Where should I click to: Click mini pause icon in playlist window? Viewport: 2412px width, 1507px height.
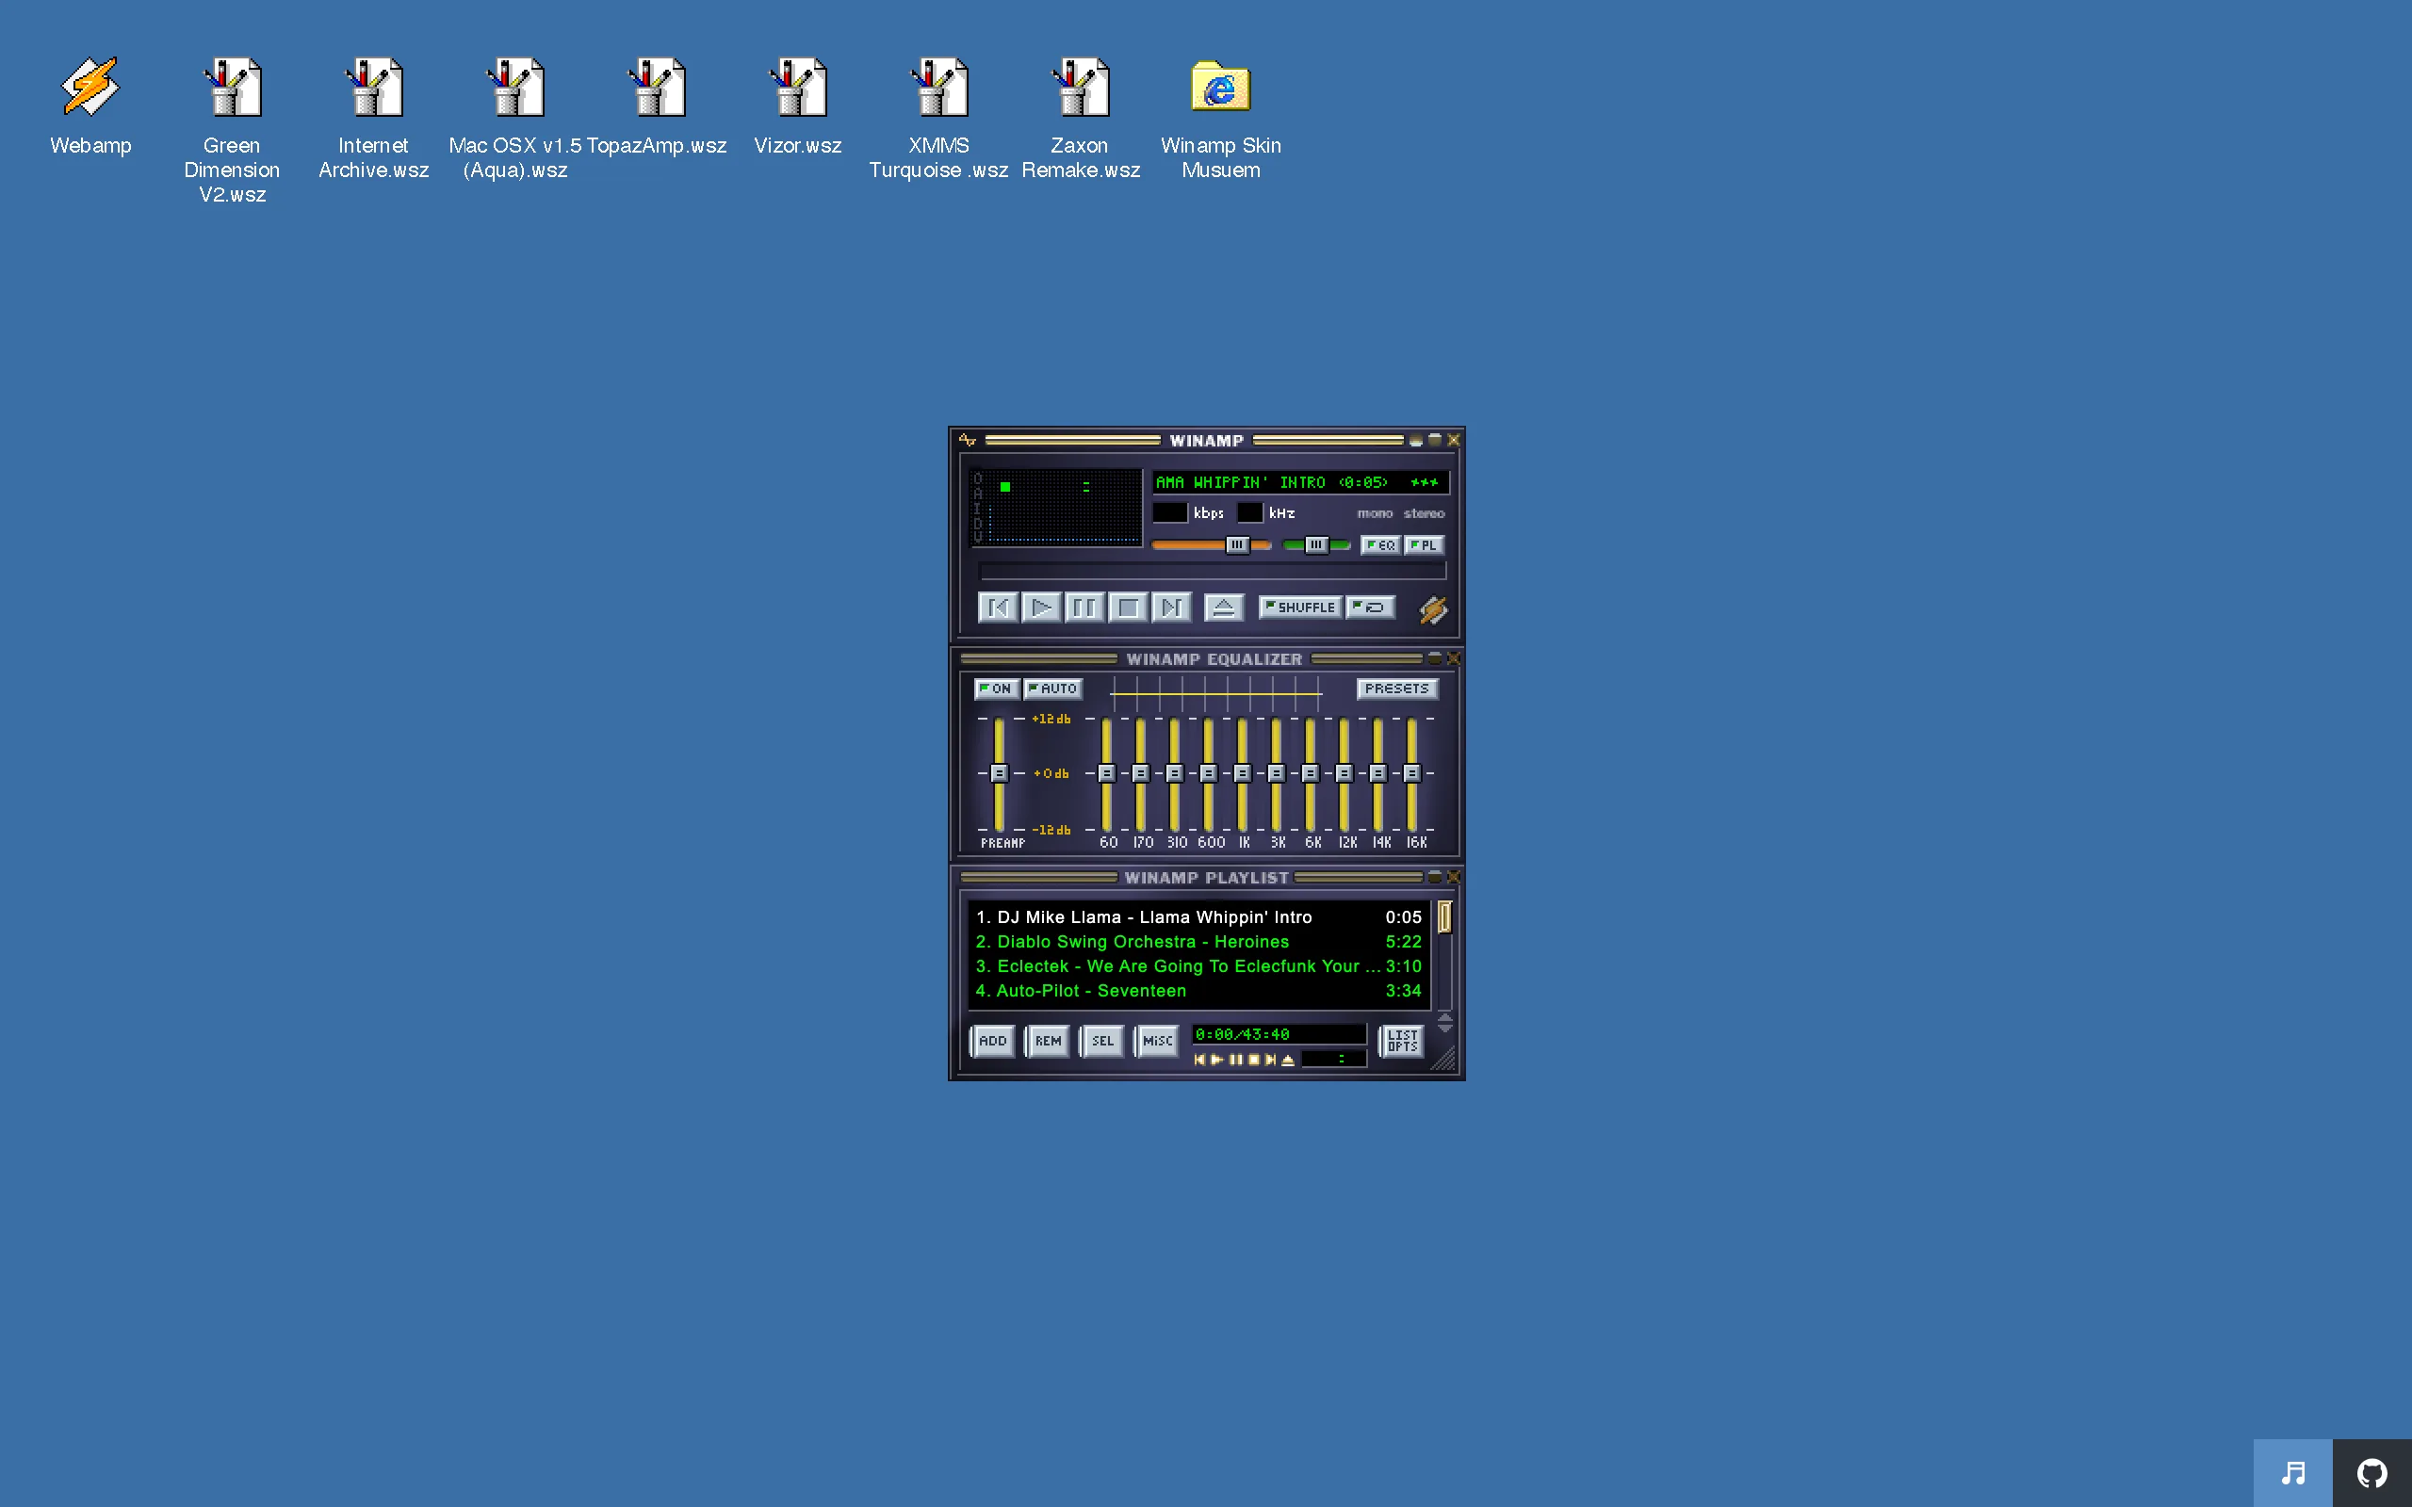(x=1236, y=1060)
